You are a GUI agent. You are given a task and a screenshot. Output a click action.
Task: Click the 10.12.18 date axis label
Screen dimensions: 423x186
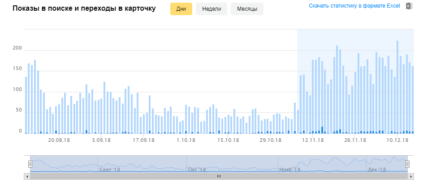click(x=398, y=140)
